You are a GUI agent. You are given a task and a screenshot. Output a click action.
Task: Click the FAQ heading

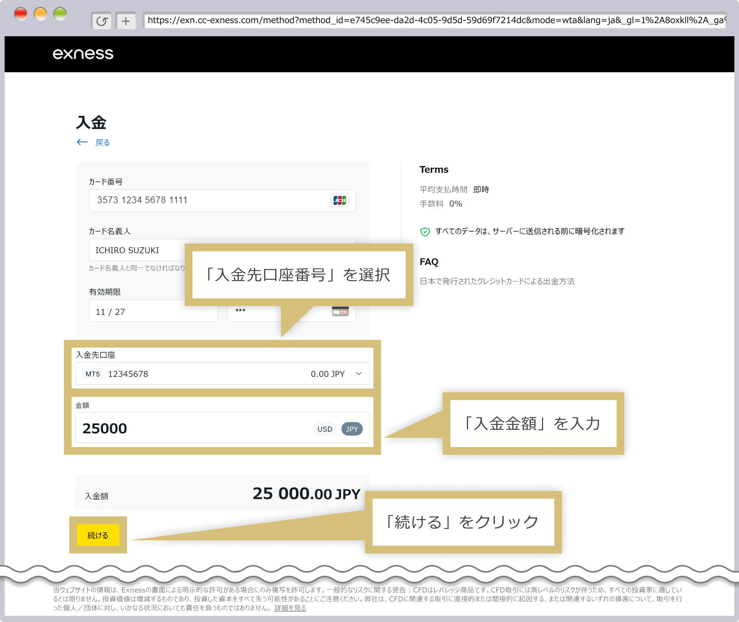point(429,262)
